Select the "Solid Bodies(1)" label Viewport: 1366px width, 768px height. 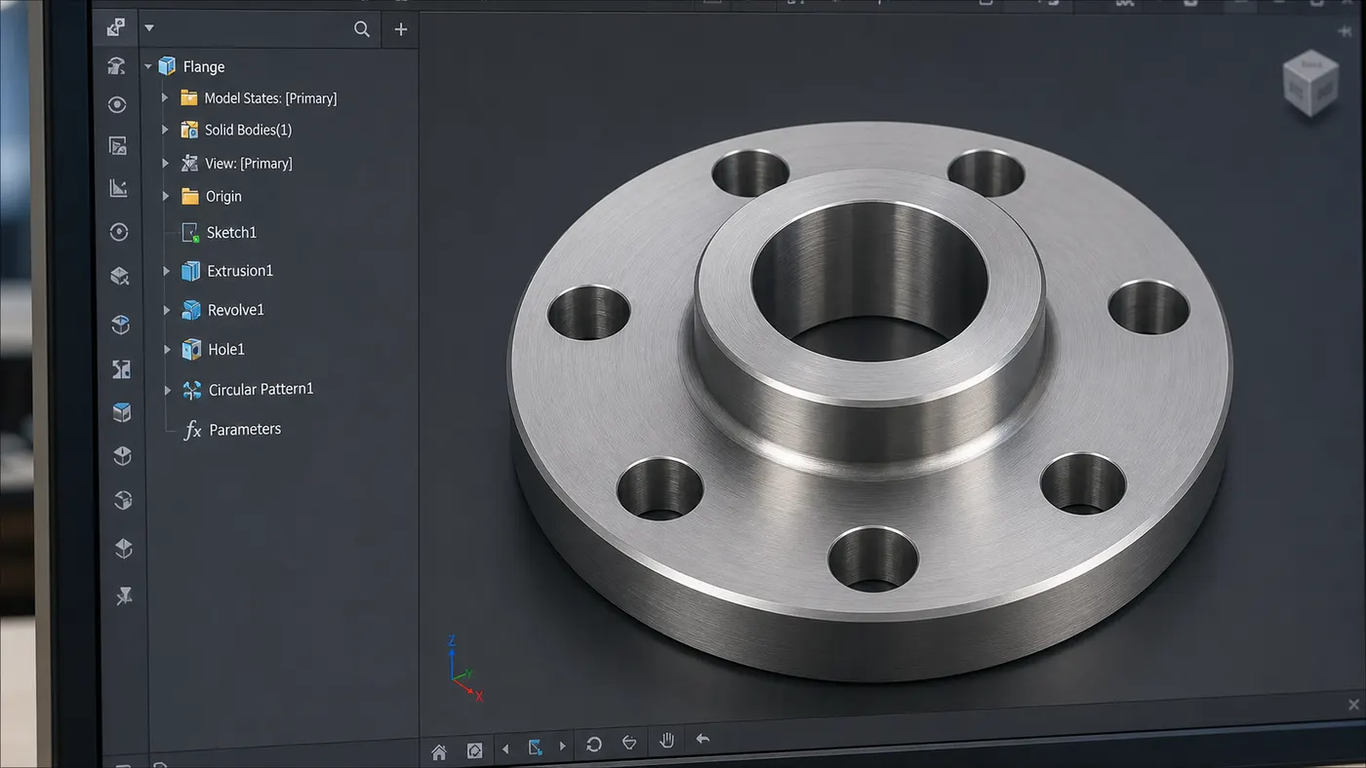pos(248,130)
